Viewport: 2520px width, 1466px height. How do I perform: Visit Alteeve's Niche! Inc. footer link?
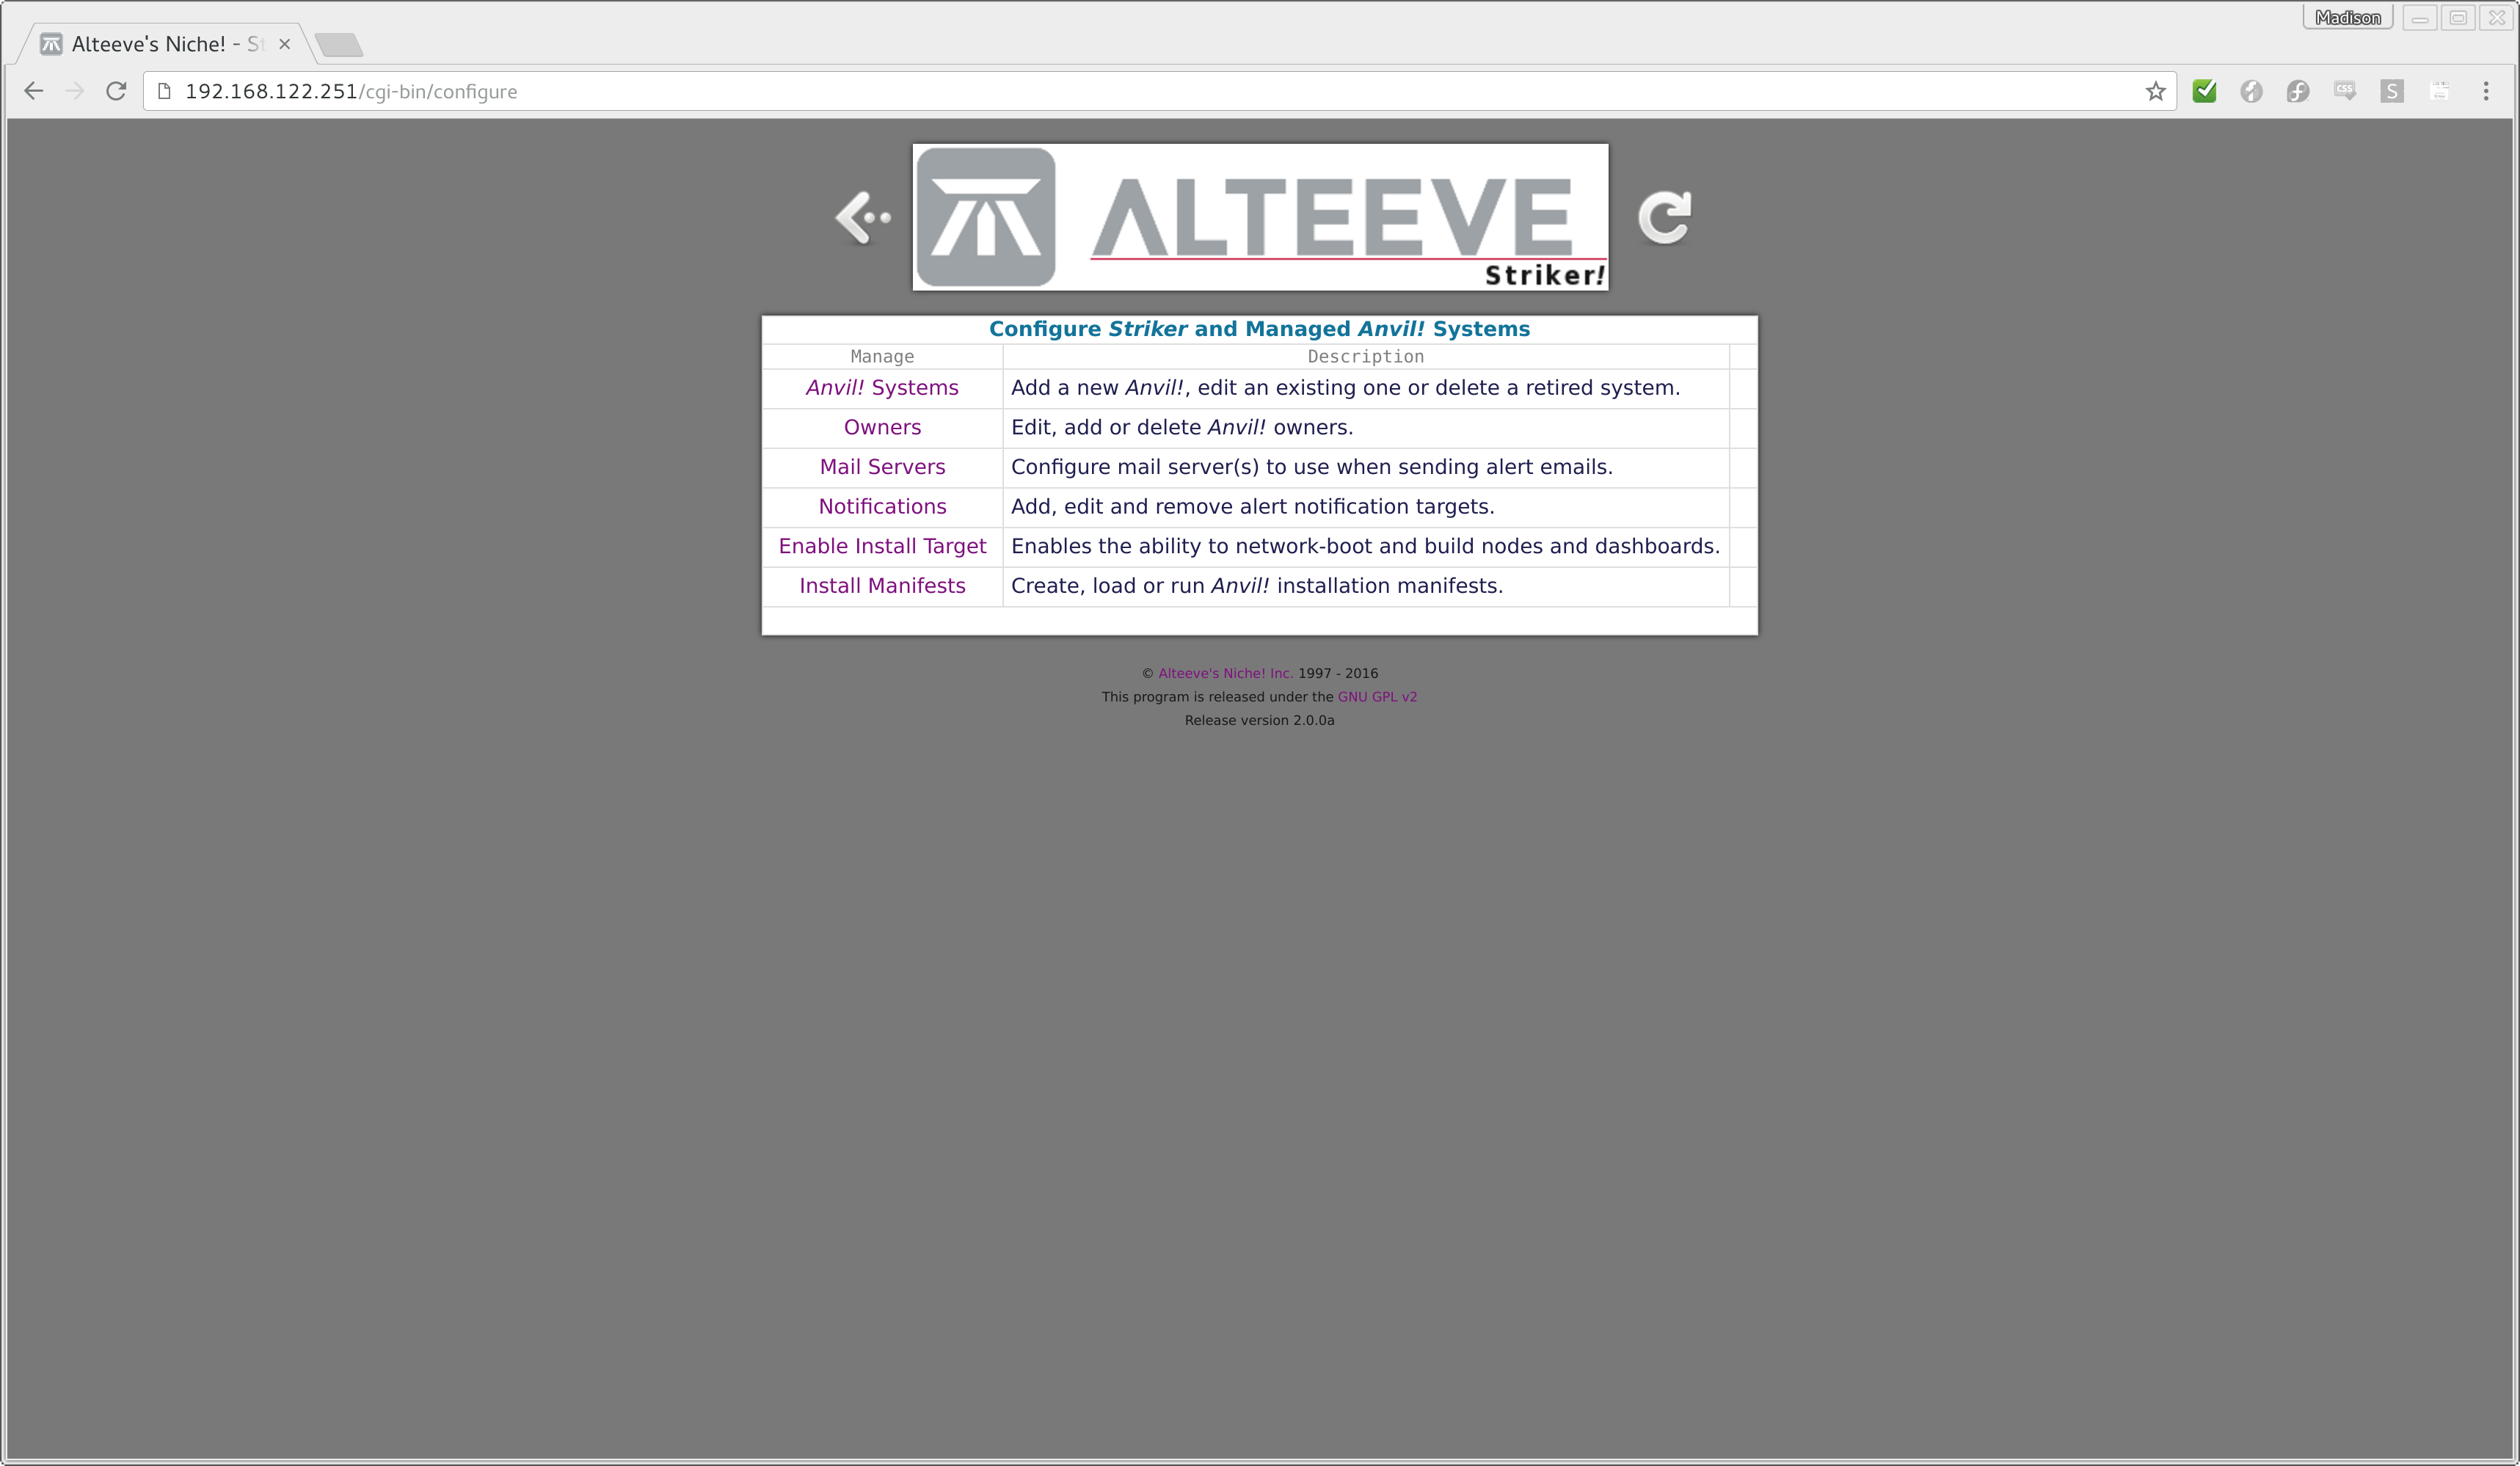(1225, 673)
